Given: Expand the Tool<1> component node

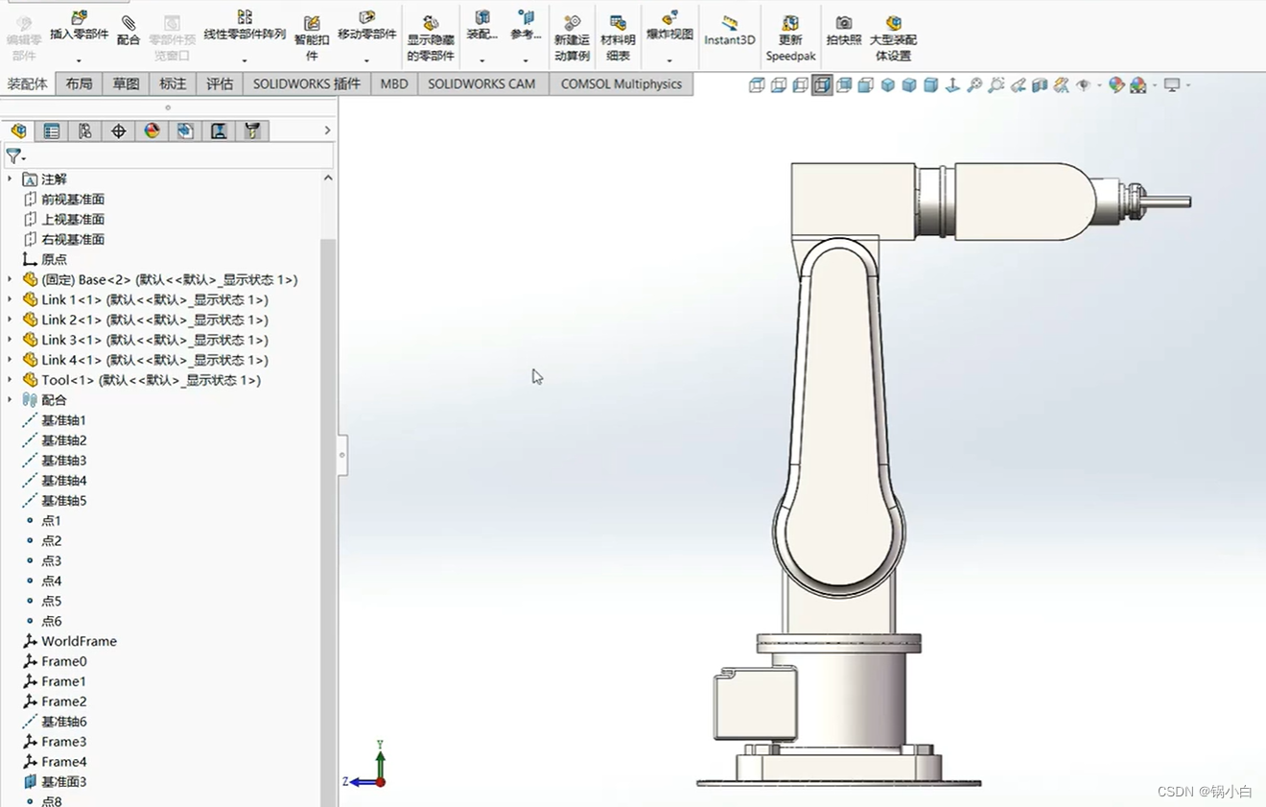Looking at the screenshot, I should (11, 380).
